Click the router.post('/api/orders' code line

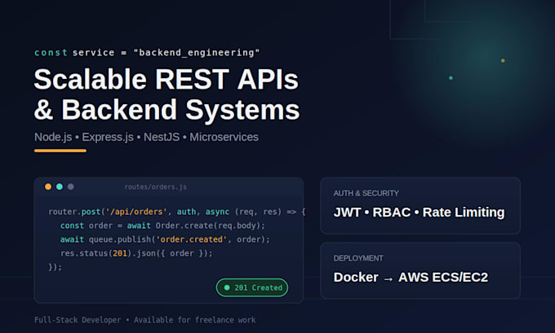click(x=177, y=212)
